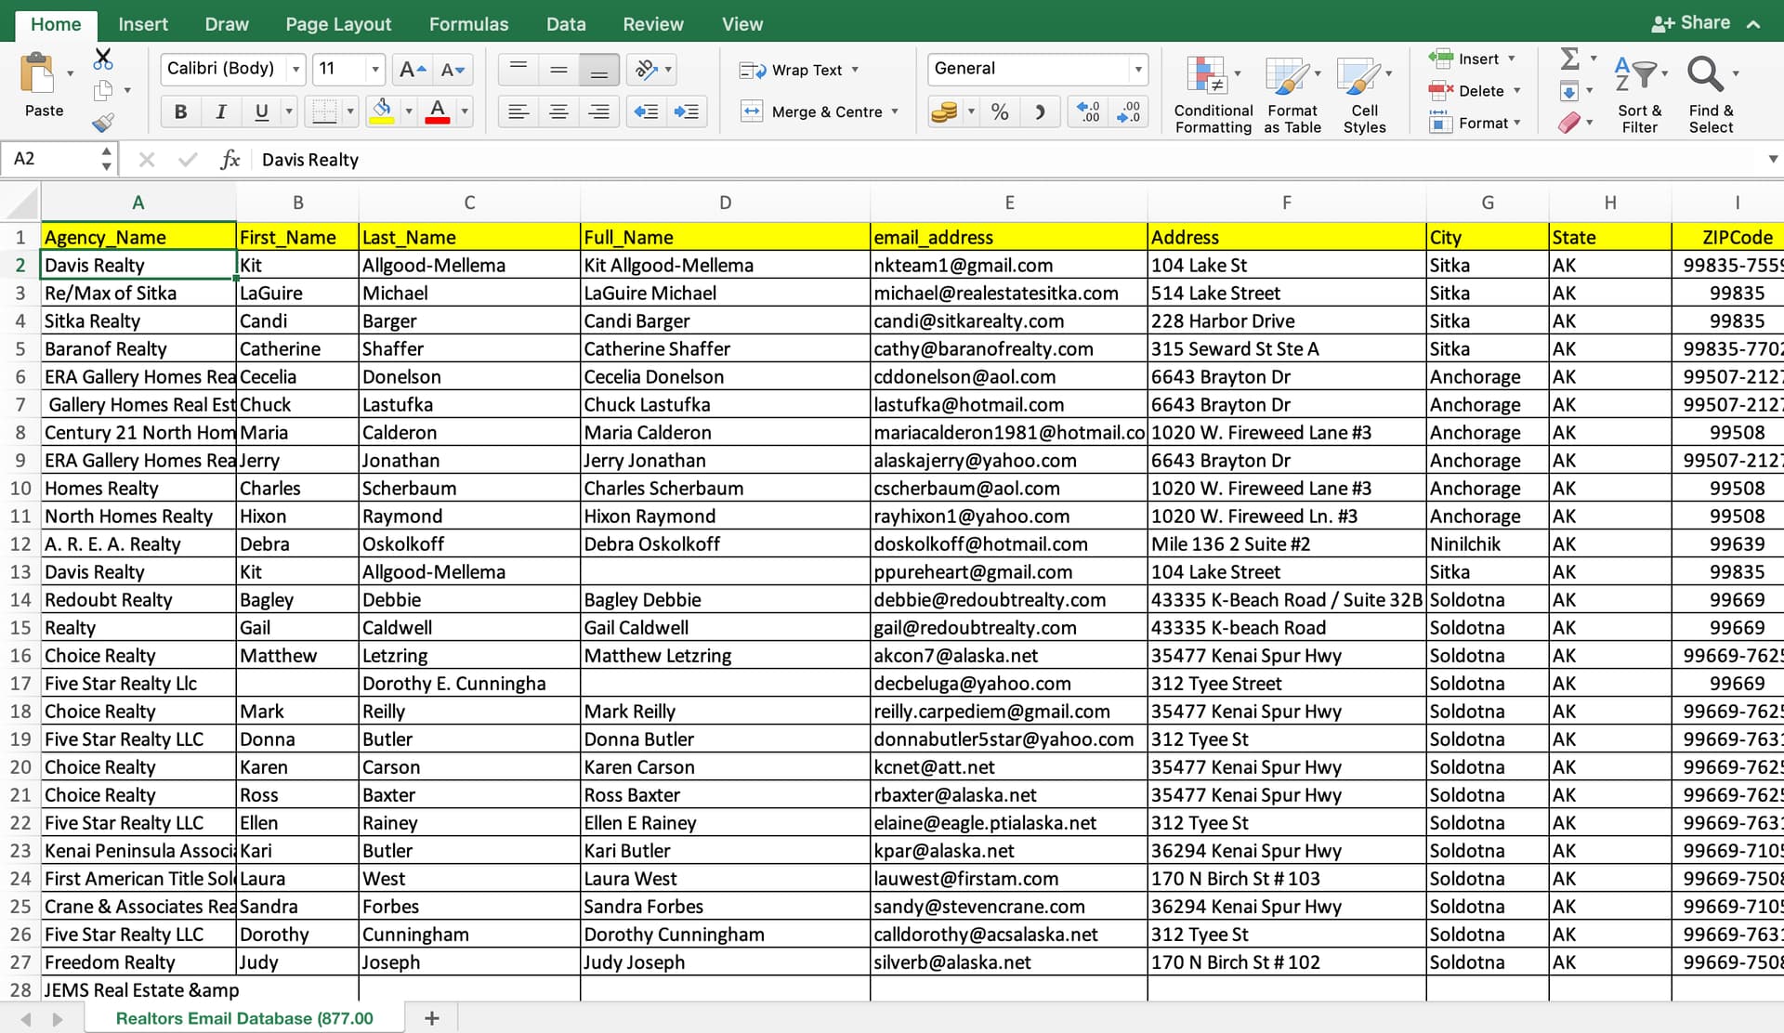The image size is (1784, 1033).
Task: Click the insert function fx icon
Action: point(230,160)
